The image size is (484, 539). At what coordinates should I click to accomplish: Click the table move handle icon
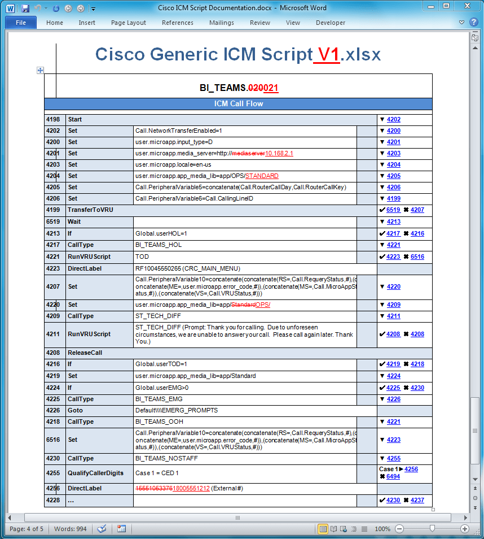(x=40, y=70)
